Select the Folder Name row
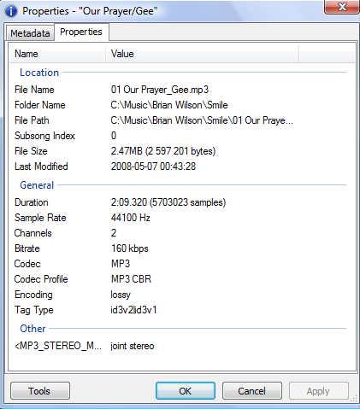Screen dimensions: 360x409 [x=182, y=105]
